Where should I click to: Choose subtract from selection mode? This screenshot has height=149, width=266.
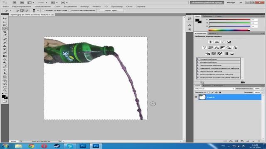click(27, 10)
